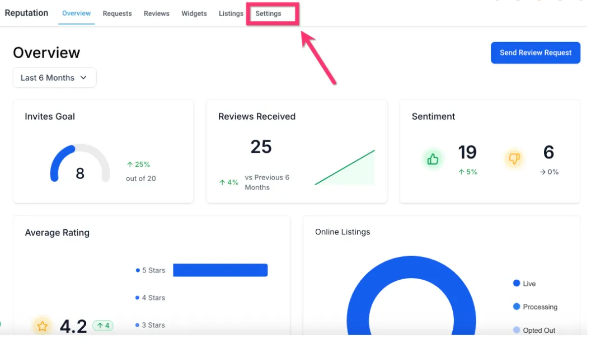Click the green arrow next to 25%
The height and width of the screenshot is (339, 591).
click(130, 164)
